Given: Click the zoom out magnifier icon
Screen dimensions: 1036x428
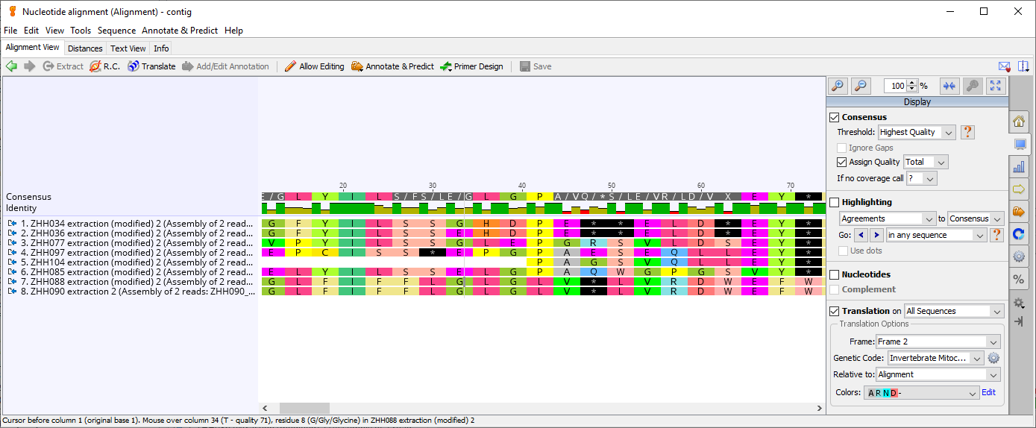Looking at the screenshot, I should [861, 86].
